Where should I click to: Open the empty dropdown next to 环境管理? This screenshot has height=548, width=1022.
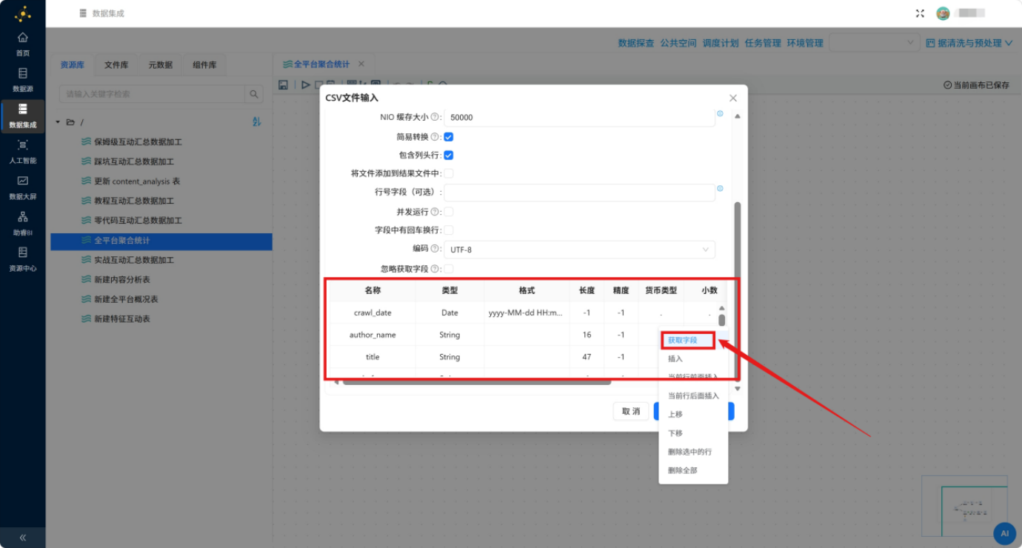[x=875, y=43]
